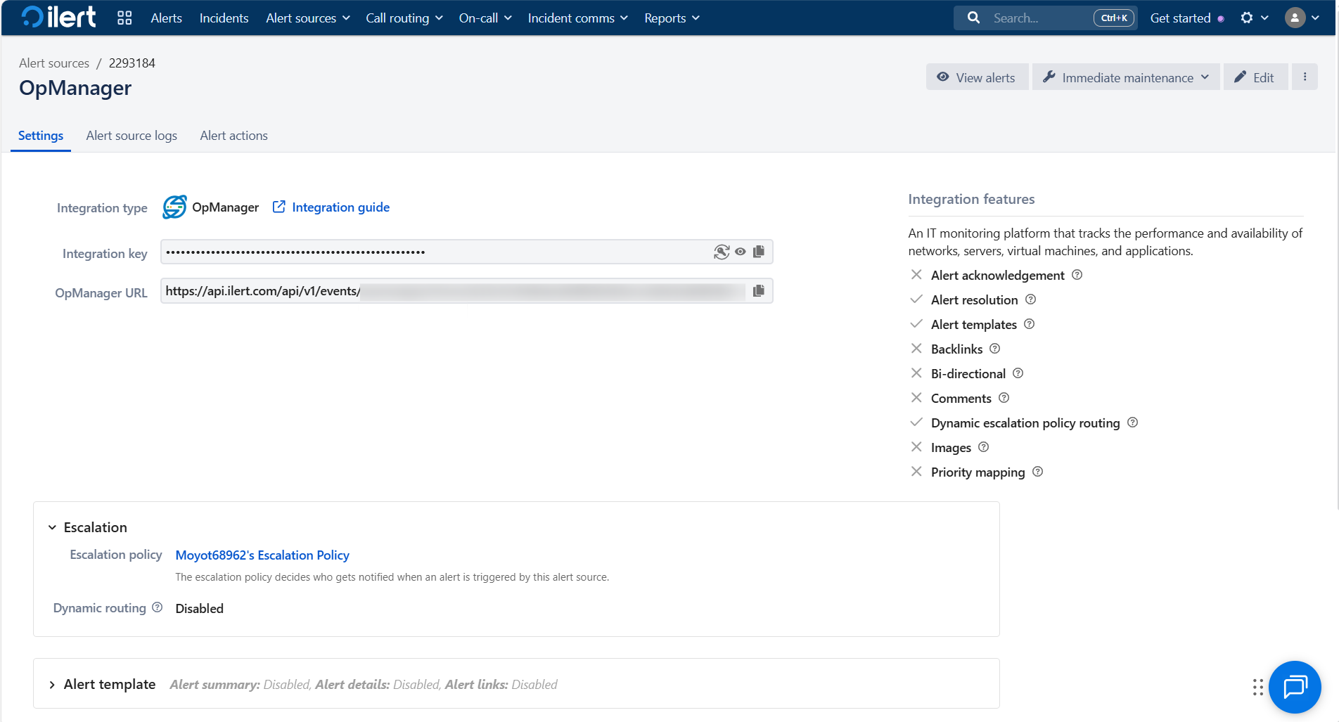Viewport: 1339px width, 722px height.
Task: Click the Integration features heading
Action: point(971,199)
